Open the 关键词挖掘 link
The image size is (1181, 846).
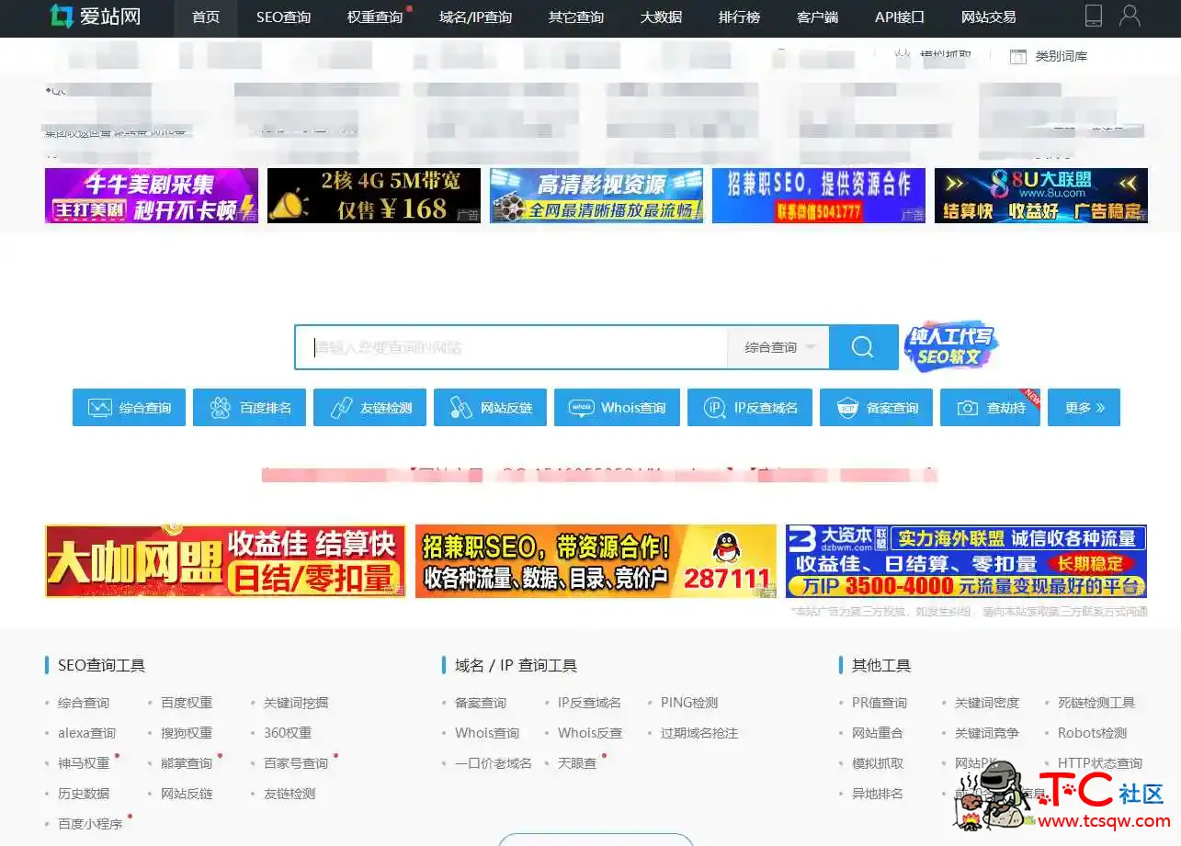[x=296, y=703]
